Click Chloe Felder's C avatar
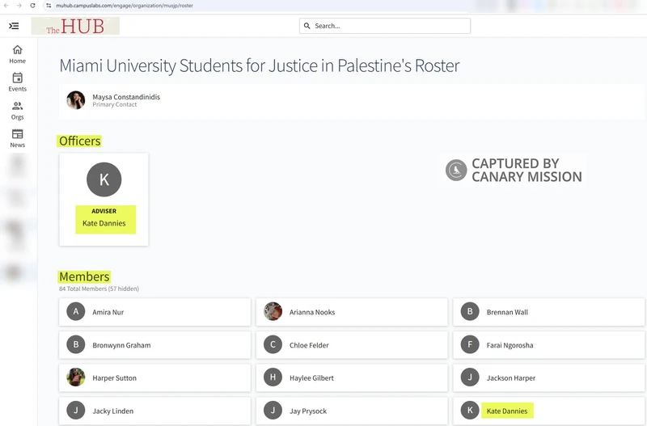This screenshot has height=426, width=647. tap(273, 344)
